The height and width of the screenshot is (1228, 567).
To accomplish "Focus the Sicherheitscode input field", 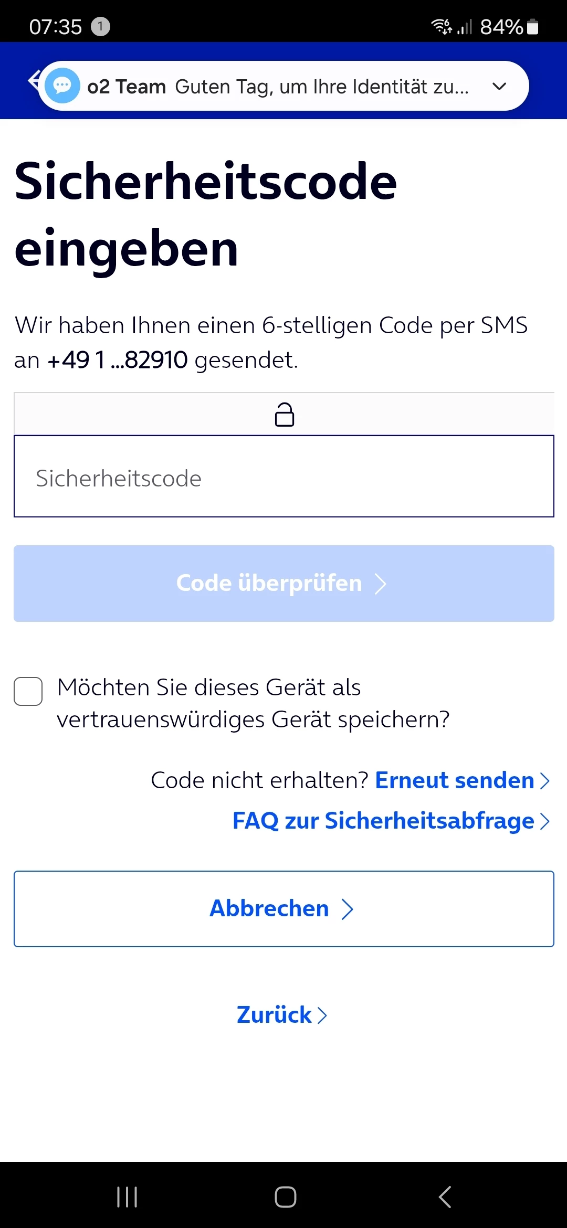I will pos(284,477).
